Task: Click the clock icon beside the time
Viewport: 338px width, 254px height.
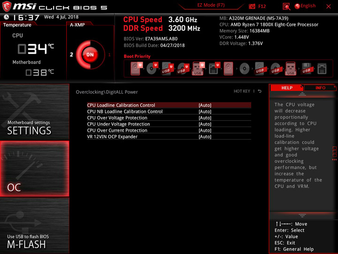Action: (x=7, y=17)
